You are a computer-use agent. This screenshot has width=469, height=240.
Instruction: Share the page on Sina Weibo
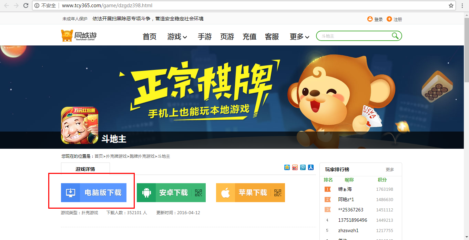click(295, 167)
